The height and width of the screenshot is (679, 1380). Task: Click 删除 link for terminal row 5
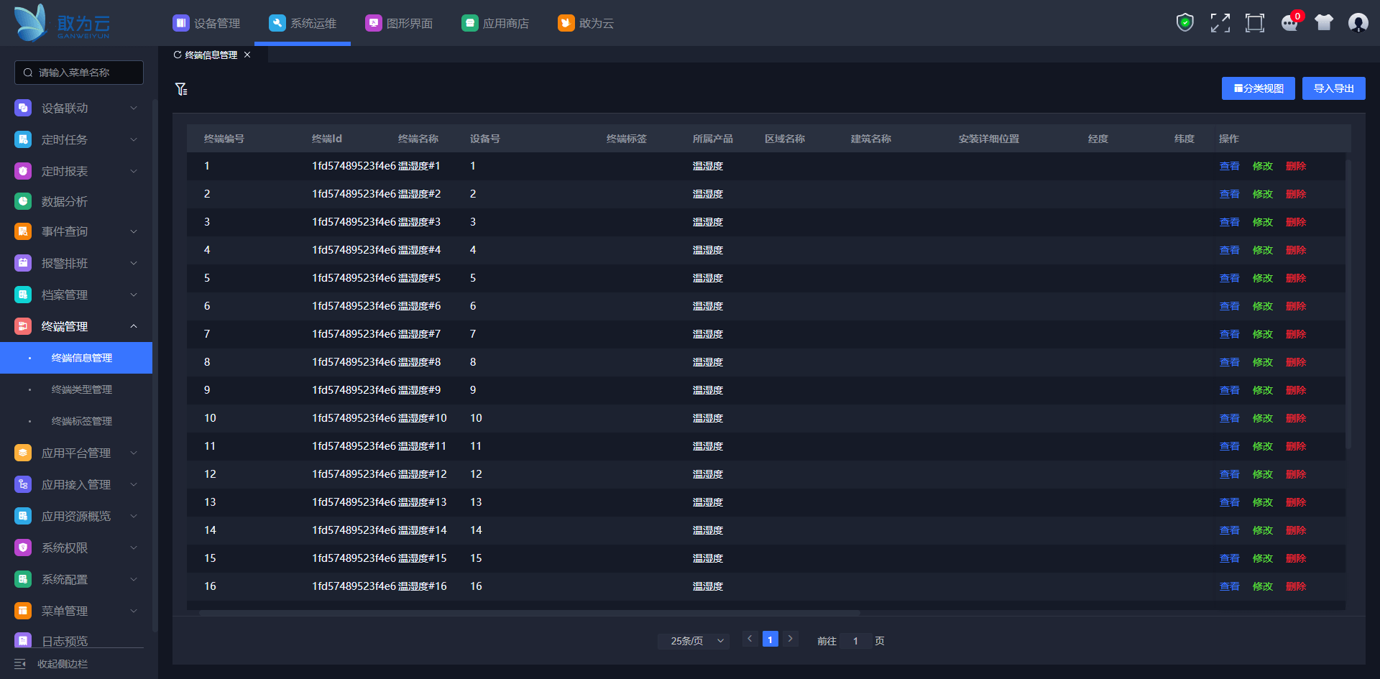point(1295,278)
